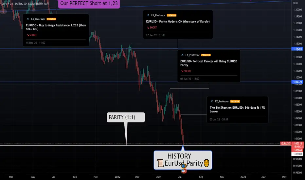Open the USD currency selector on the price axis
Viewport: 305px width, 180px height.
(296, 3)
